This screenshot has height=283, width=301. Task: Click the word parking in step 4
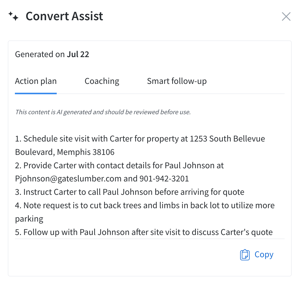[x=29, y=219]
